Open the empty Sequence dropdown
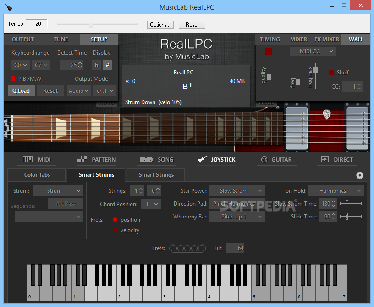374x307 pixels. click(49, 217)
